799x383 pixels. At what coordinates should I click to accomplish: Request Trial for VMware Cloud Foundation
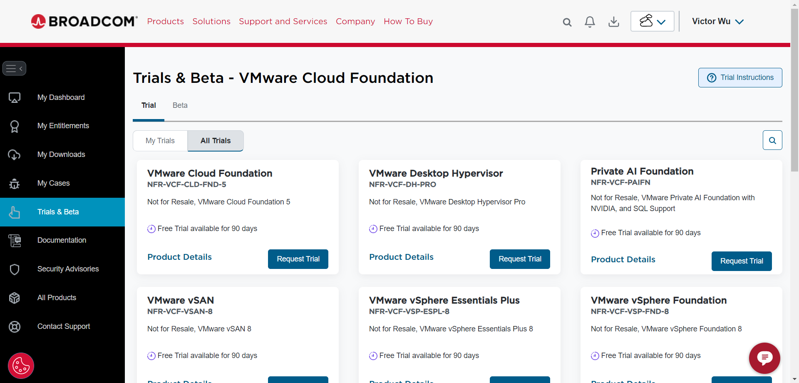298,259
